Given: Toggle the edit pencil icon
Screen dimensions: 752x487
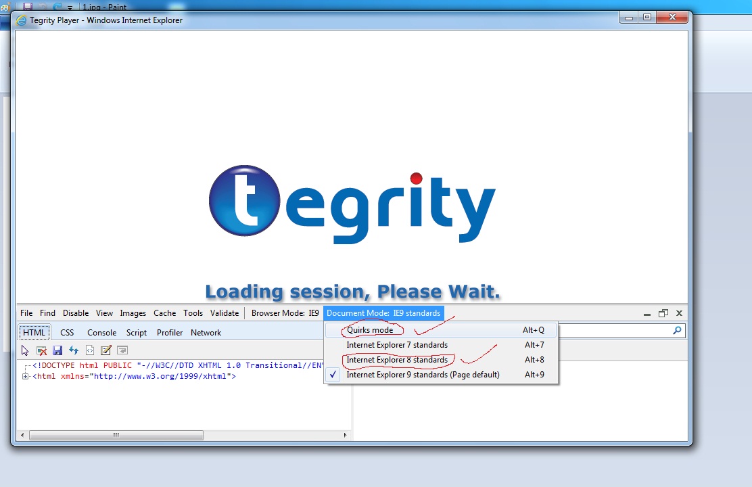Looking at the screenshot, I should coord(106,350).
